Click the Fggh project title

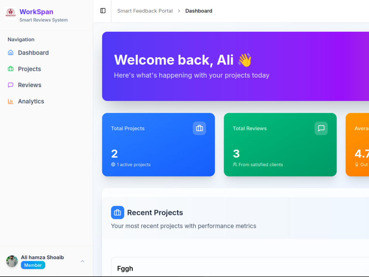click(x=125, y=269)
